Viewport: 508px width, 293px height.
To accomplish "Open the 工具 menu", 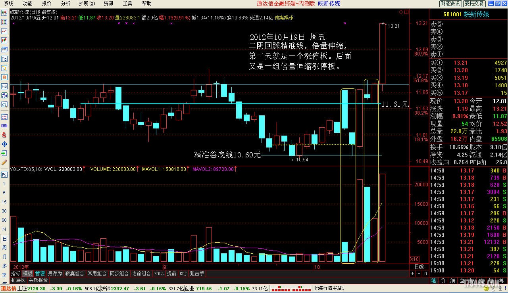I will click(x=127, y=4).
